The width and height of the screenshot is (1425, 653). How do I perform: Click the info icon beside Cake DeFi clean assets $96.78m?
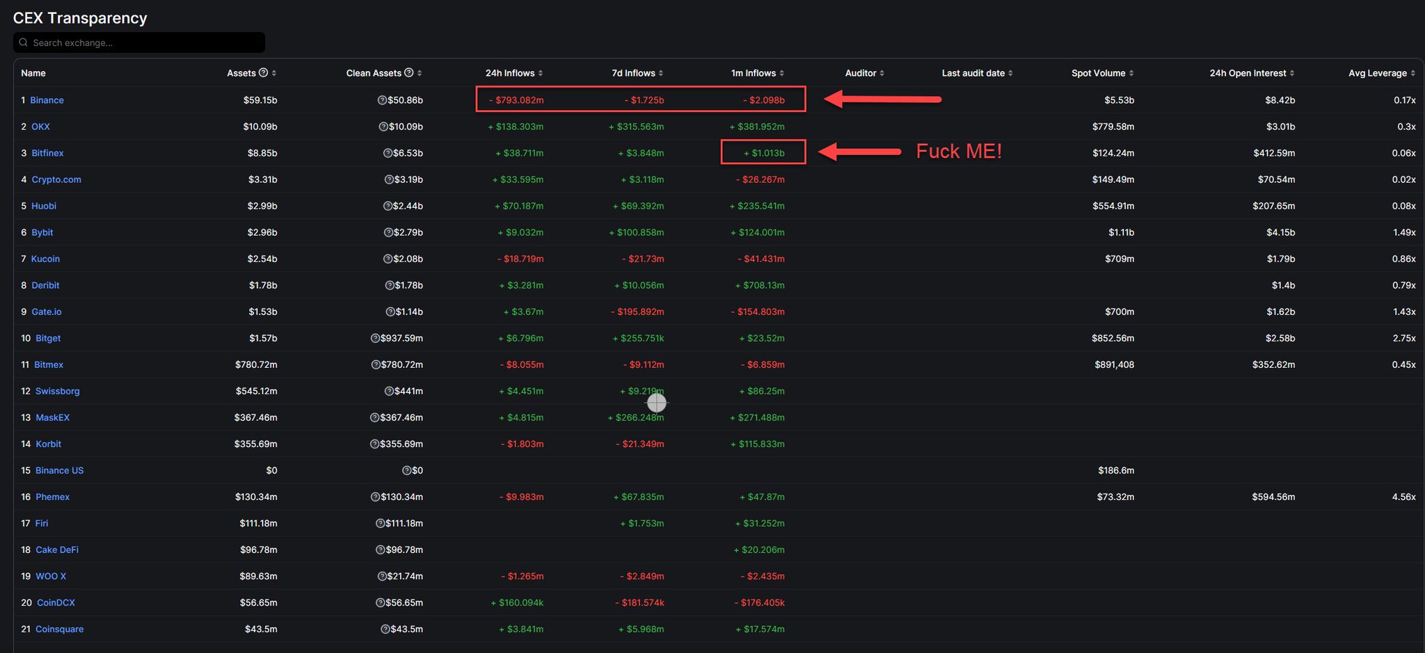[380, 549]
